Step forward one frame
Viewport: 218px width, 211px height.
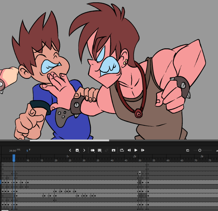[x=143, y=150]
